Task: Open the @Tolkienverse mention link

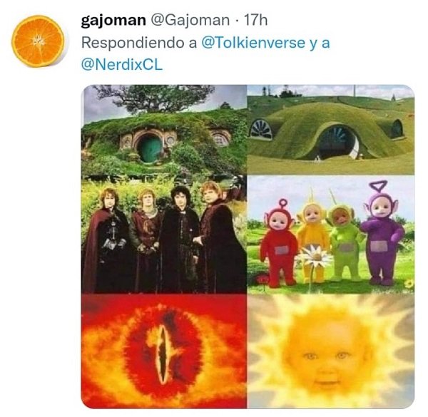Action: [253, 43]
